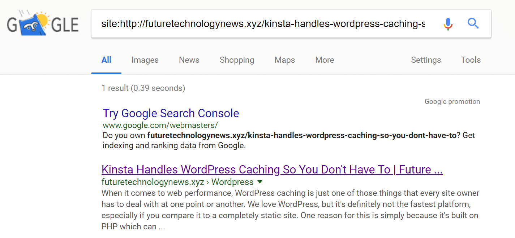
Task: Select the All results tab
Action: 106,60
